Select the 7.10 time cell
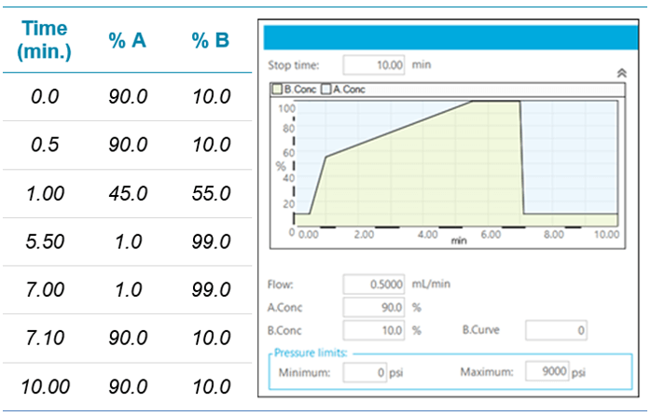Screen dimensions: 651x416 point(46,338)
